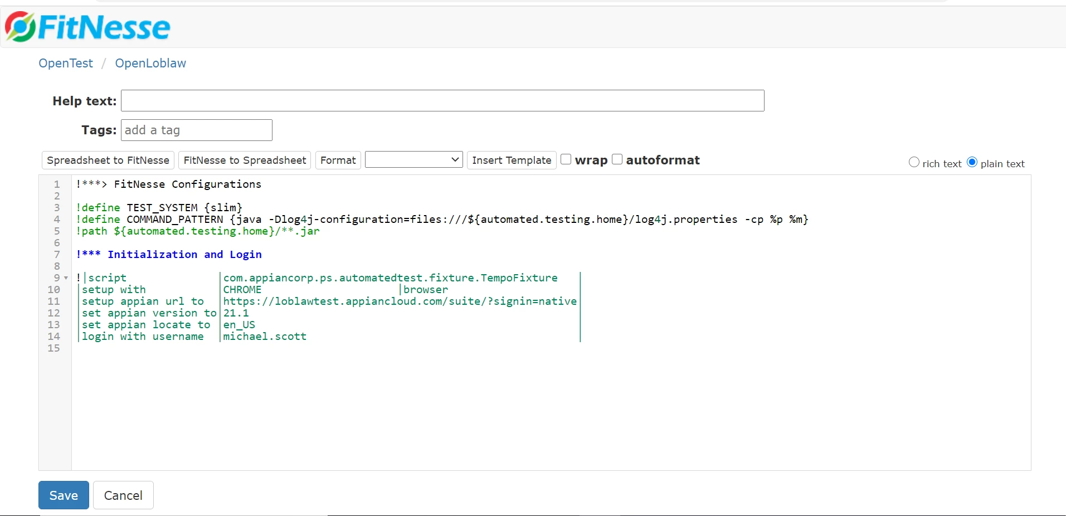Click the 'michael.scott' username value
Viewport: 1066px width, 516px height.
(x=265, y=337)
